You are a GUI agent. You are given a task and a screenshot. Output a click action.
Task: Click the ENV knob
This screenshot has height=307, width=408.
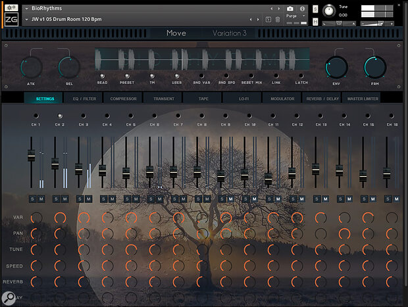point(336,67)
